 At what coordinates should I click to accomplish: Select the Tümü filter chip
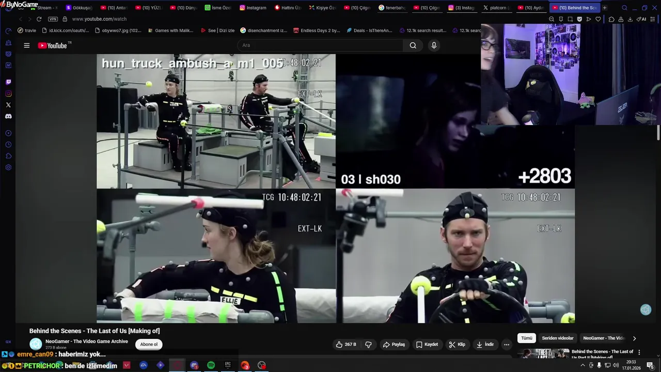pyautogui.click(x=526, y=338)
